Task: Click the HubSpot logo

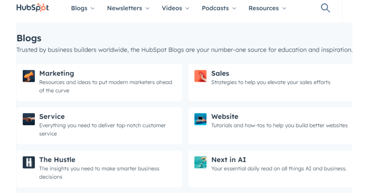Action: [33, 8]
